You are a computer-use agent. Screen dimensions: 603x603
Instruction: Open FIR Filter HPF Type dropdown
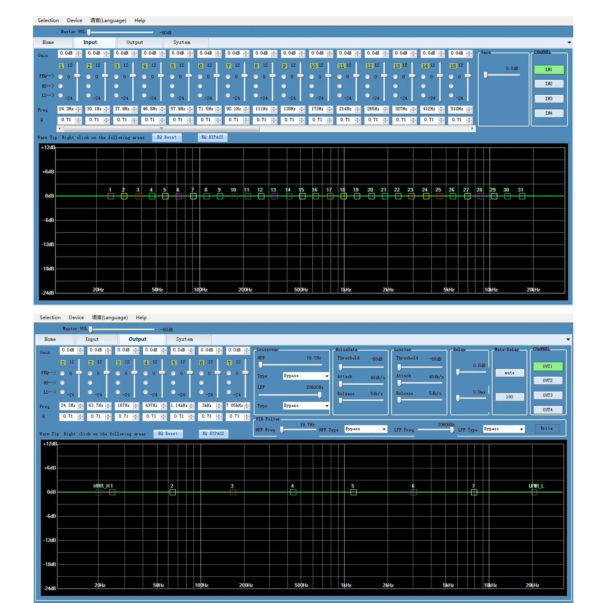point(366,429)
